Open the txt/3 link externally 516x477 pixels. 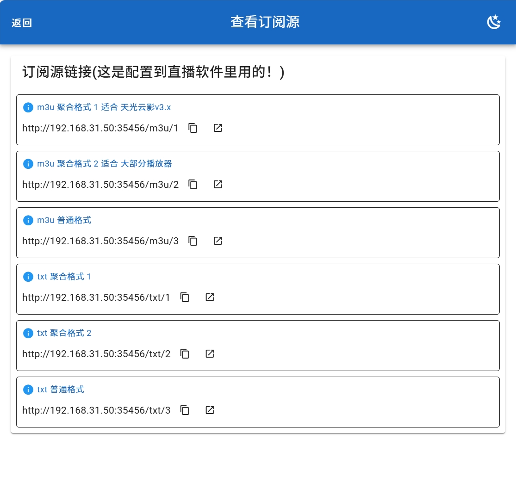pyautogui.click(x=210, y=410)
